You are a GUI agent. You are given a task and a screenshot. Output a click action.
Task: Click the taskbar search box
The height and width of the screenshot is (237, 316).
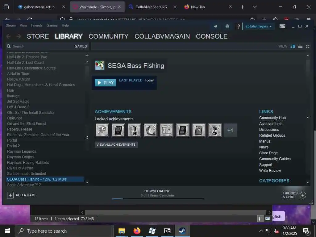click(x=64, y=231)
